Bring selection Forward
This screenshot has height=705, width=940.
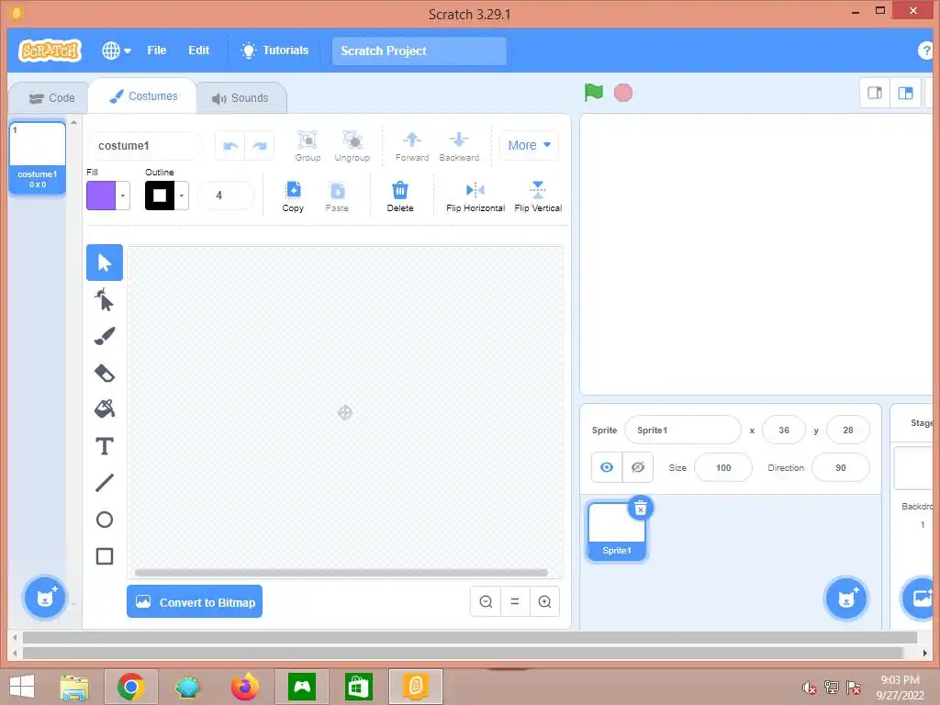click(412, 146)
